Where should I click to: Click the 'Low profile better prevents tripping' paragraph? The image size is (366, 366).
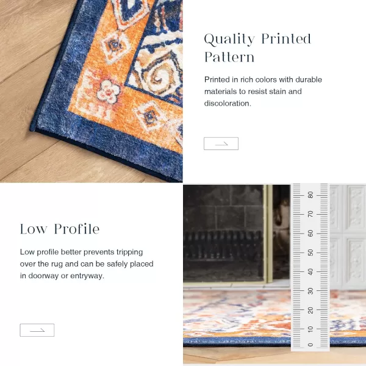87,264
